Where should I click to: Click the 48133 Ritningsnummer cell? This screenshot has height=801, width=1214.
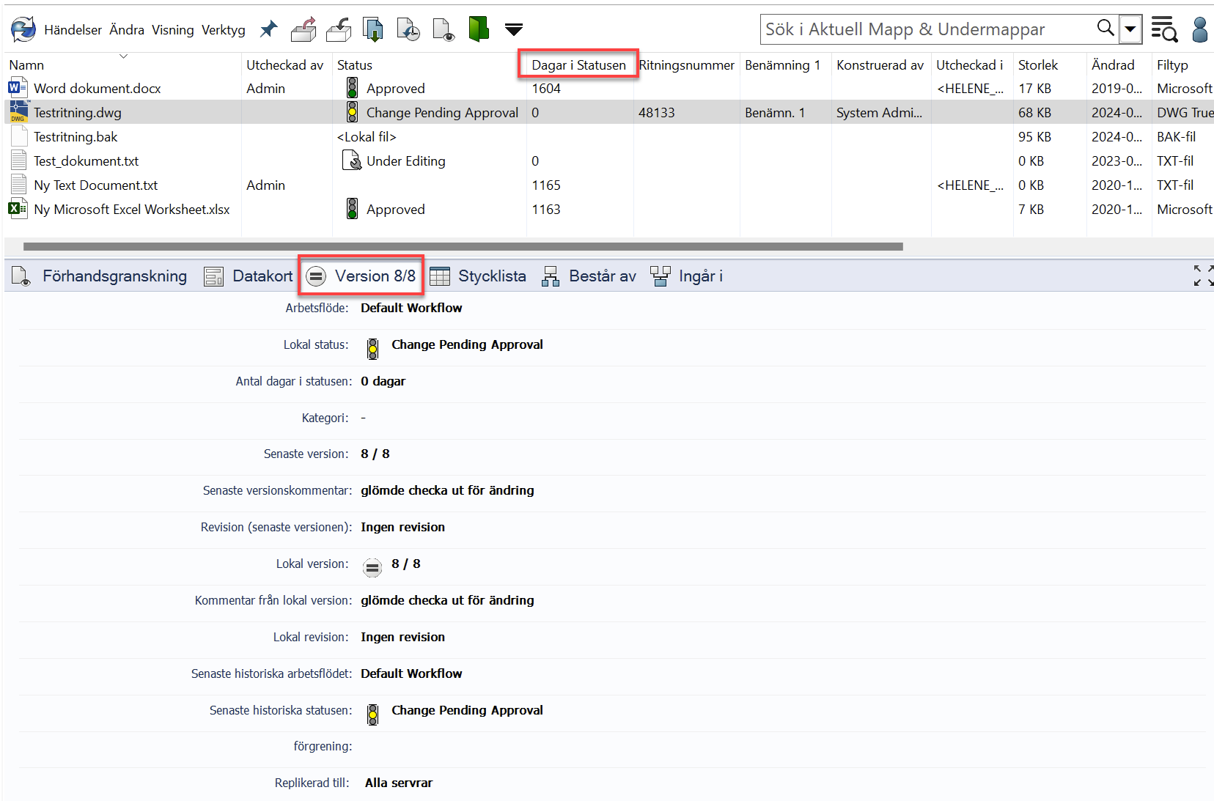(x=656, y=113)
